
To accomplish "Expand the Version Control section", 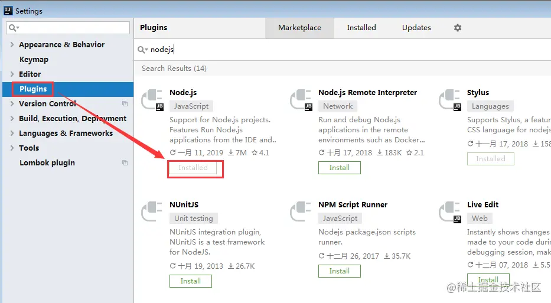I will [12, 104].
